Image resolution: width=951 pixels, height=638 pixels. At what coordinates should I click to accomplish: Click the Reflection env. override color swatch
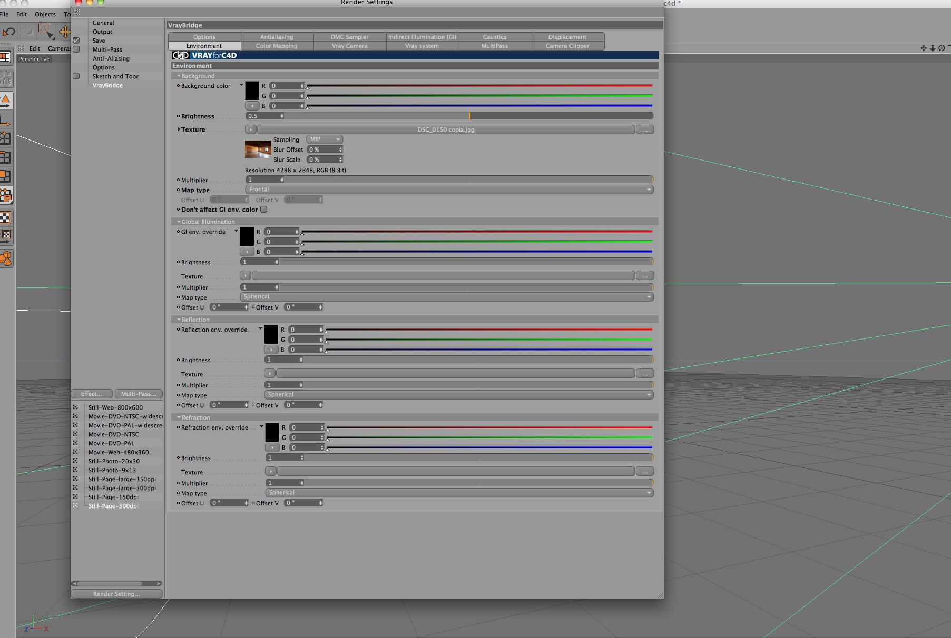tap(271, 334)
